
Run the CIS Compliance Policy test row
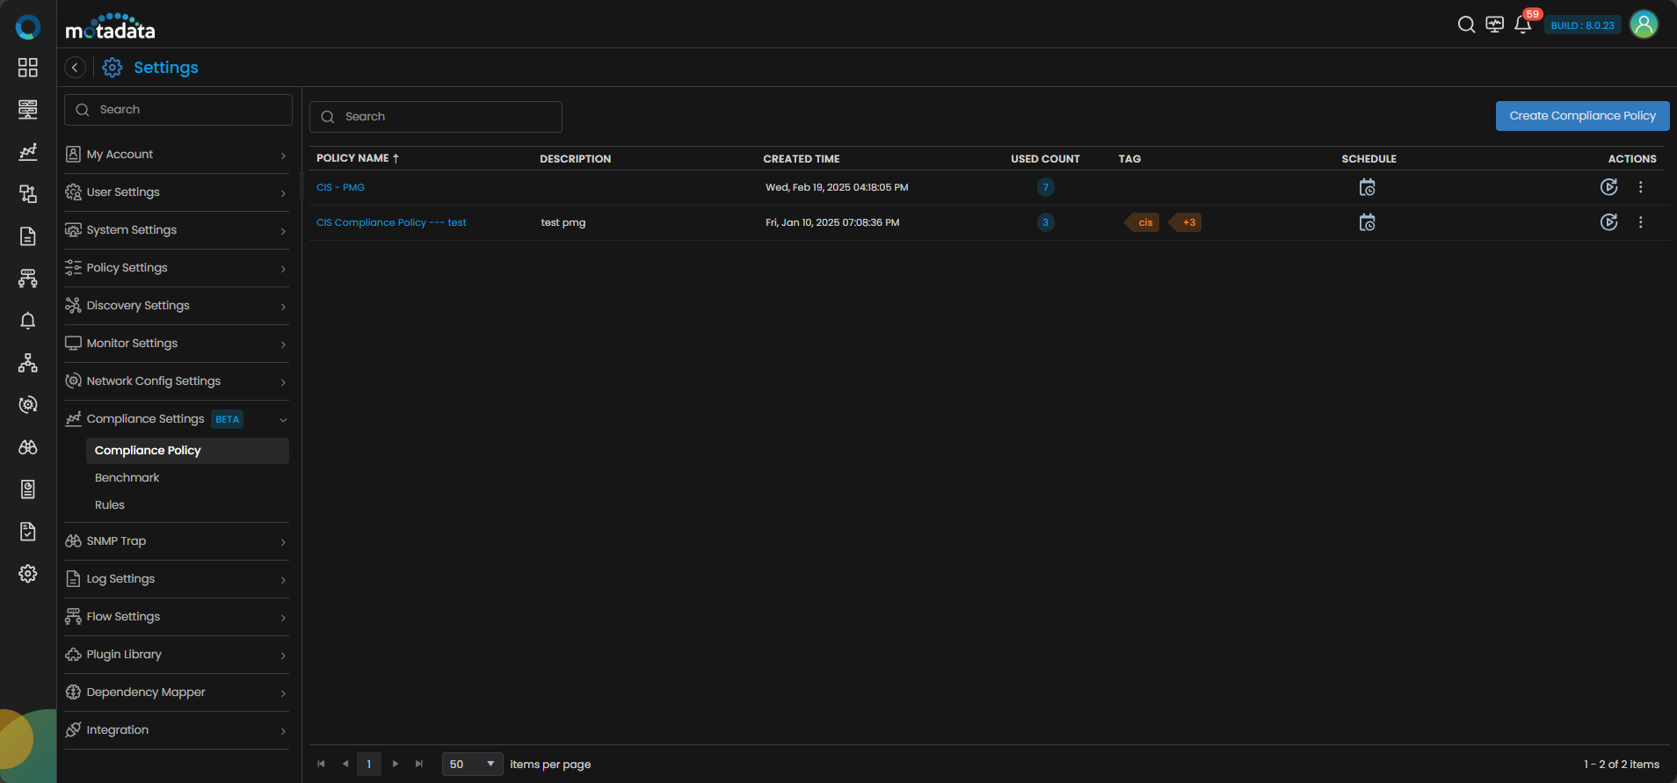coord(1608,222)
